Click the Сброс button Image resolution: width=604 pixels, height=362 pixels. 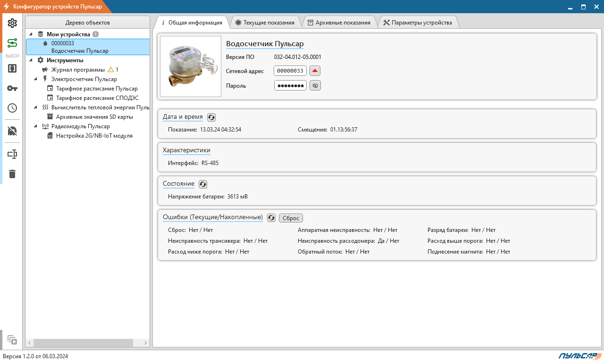coord(291,218)
